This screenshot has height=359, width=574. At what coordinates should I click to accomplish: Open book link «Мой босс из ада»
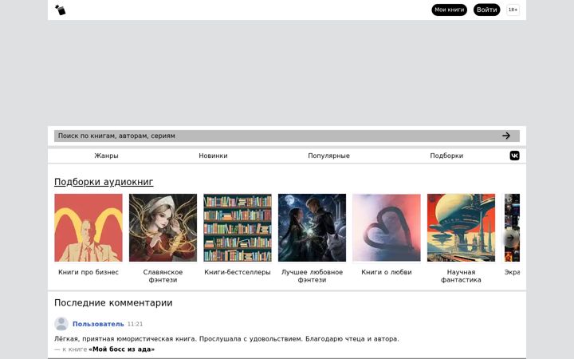[x=121, y=349]
